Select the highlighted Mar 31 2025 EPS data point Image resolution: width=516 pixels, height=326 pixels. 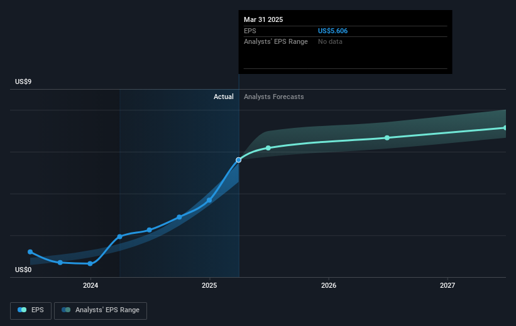click(239, 160)
